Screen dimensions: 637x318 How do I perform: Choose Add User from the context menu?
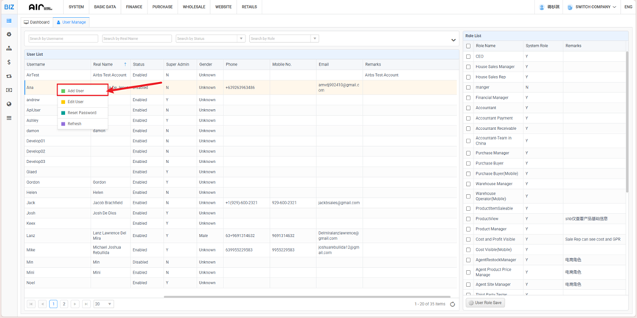tap(76, 91)
